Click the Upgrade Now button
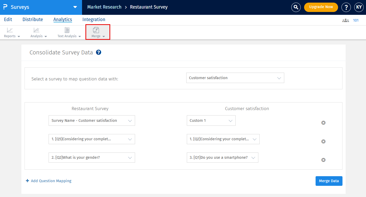The width and height of the screenshot is (366, 197). [x=321, y=7]
